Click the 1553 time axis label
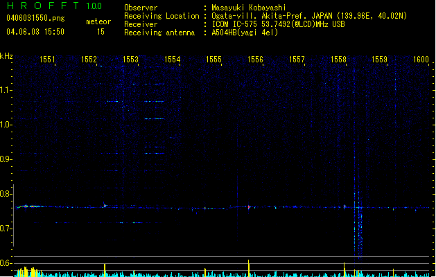The width and height of the screenshot is (436, 277). 130,59
